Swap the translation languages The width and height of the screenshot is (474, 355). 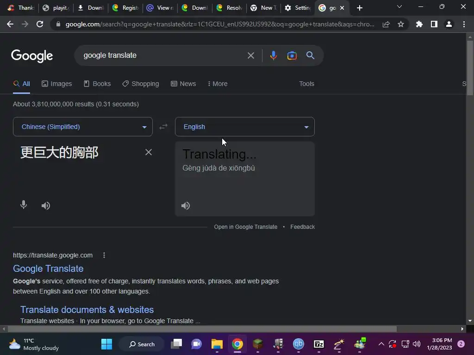coord(163,127)
